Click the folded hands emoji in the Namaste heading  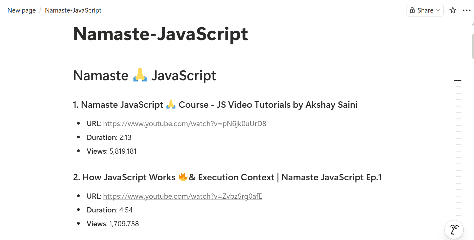[x=140, y=75]
